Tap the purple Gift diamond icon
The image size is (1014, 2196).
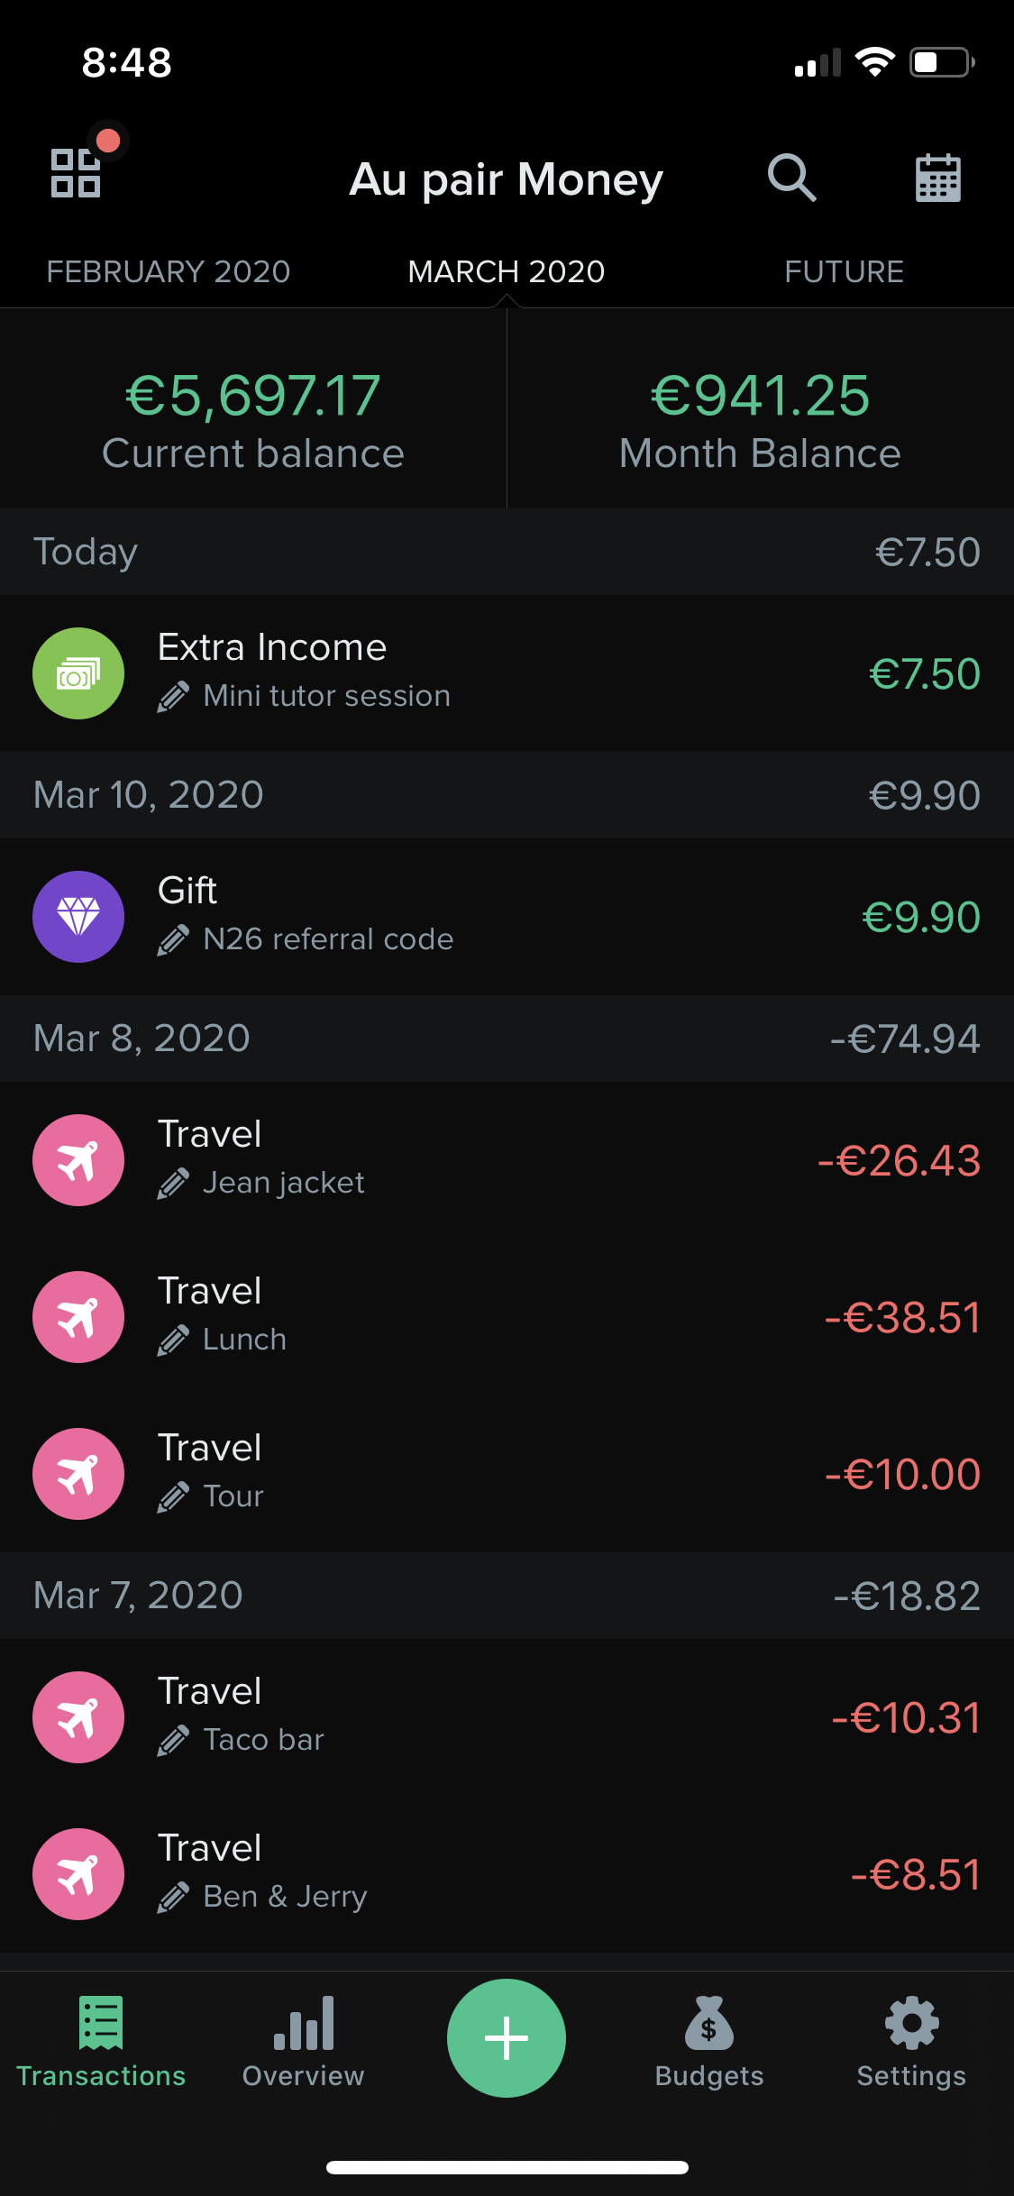click(78, 917)
